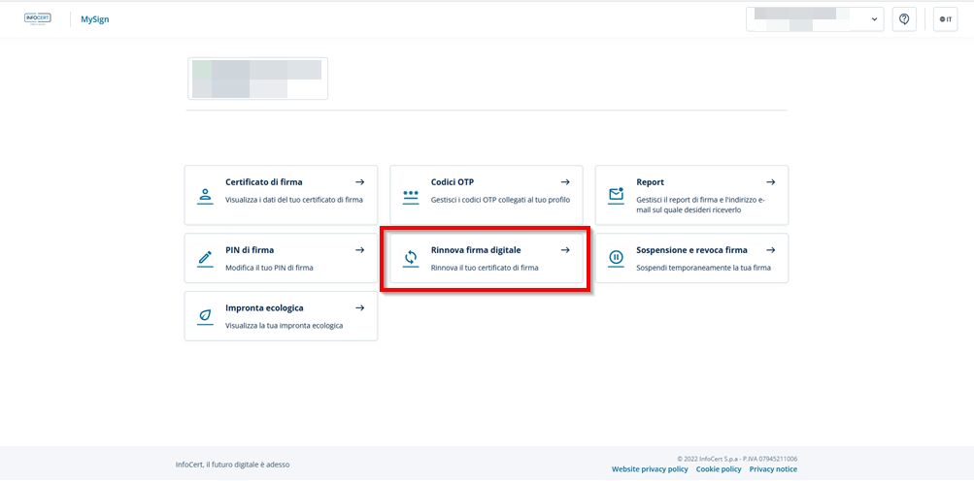The width and height of the screenshot is (974, 481).
Task: Click the arrow on Certificato di firma card
Action: click(x=359, y=182)
